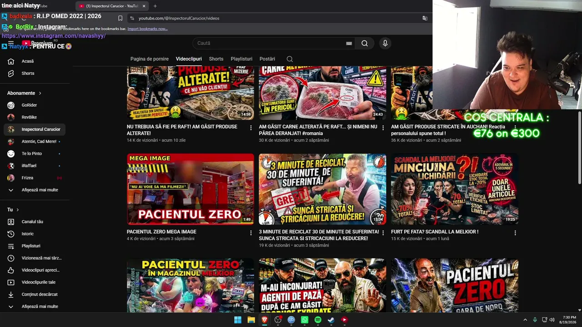Play the 3 minute de reciclat thumbnail
This screenshot has width=582, height=327.
(x=322, y=189)
